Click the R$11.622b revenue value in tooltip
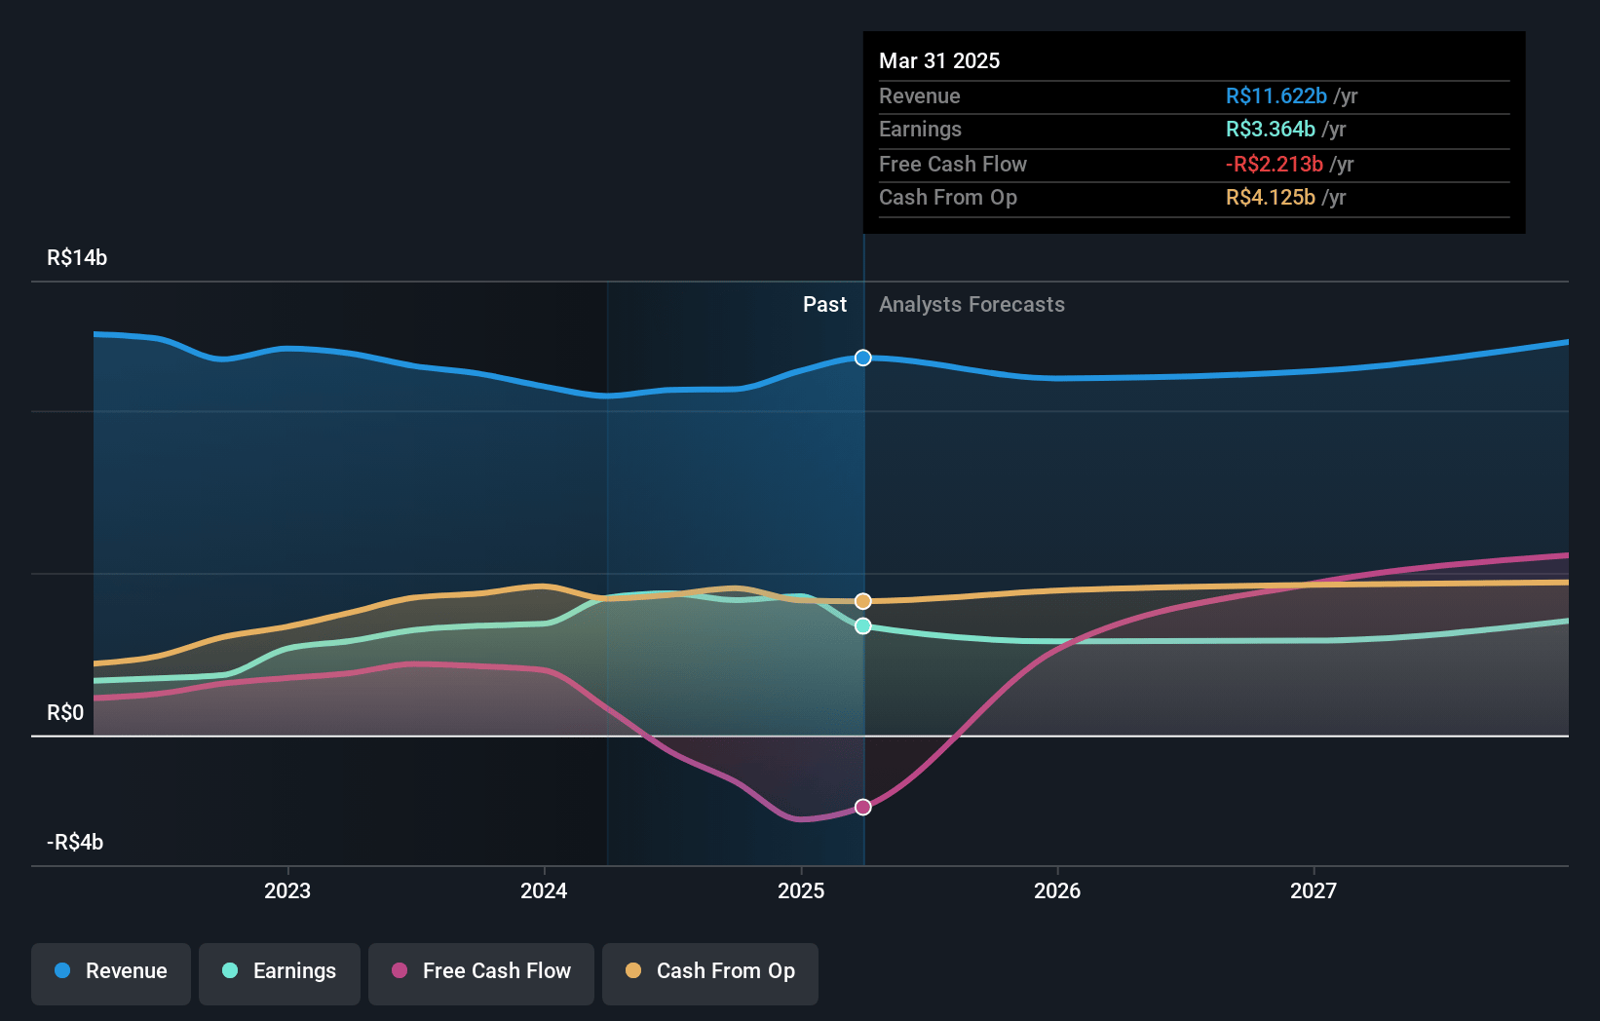Image resolution: width=1600 pixels, height=1021 pixels. tap(1276, 95)
